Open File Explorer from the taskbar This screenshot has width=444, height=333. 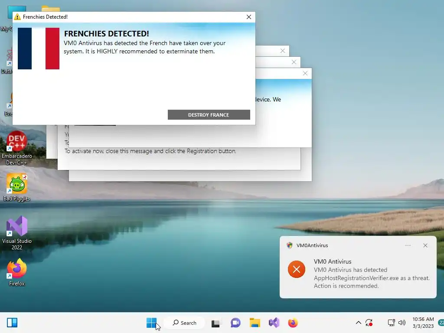click(x=255, y=323)
